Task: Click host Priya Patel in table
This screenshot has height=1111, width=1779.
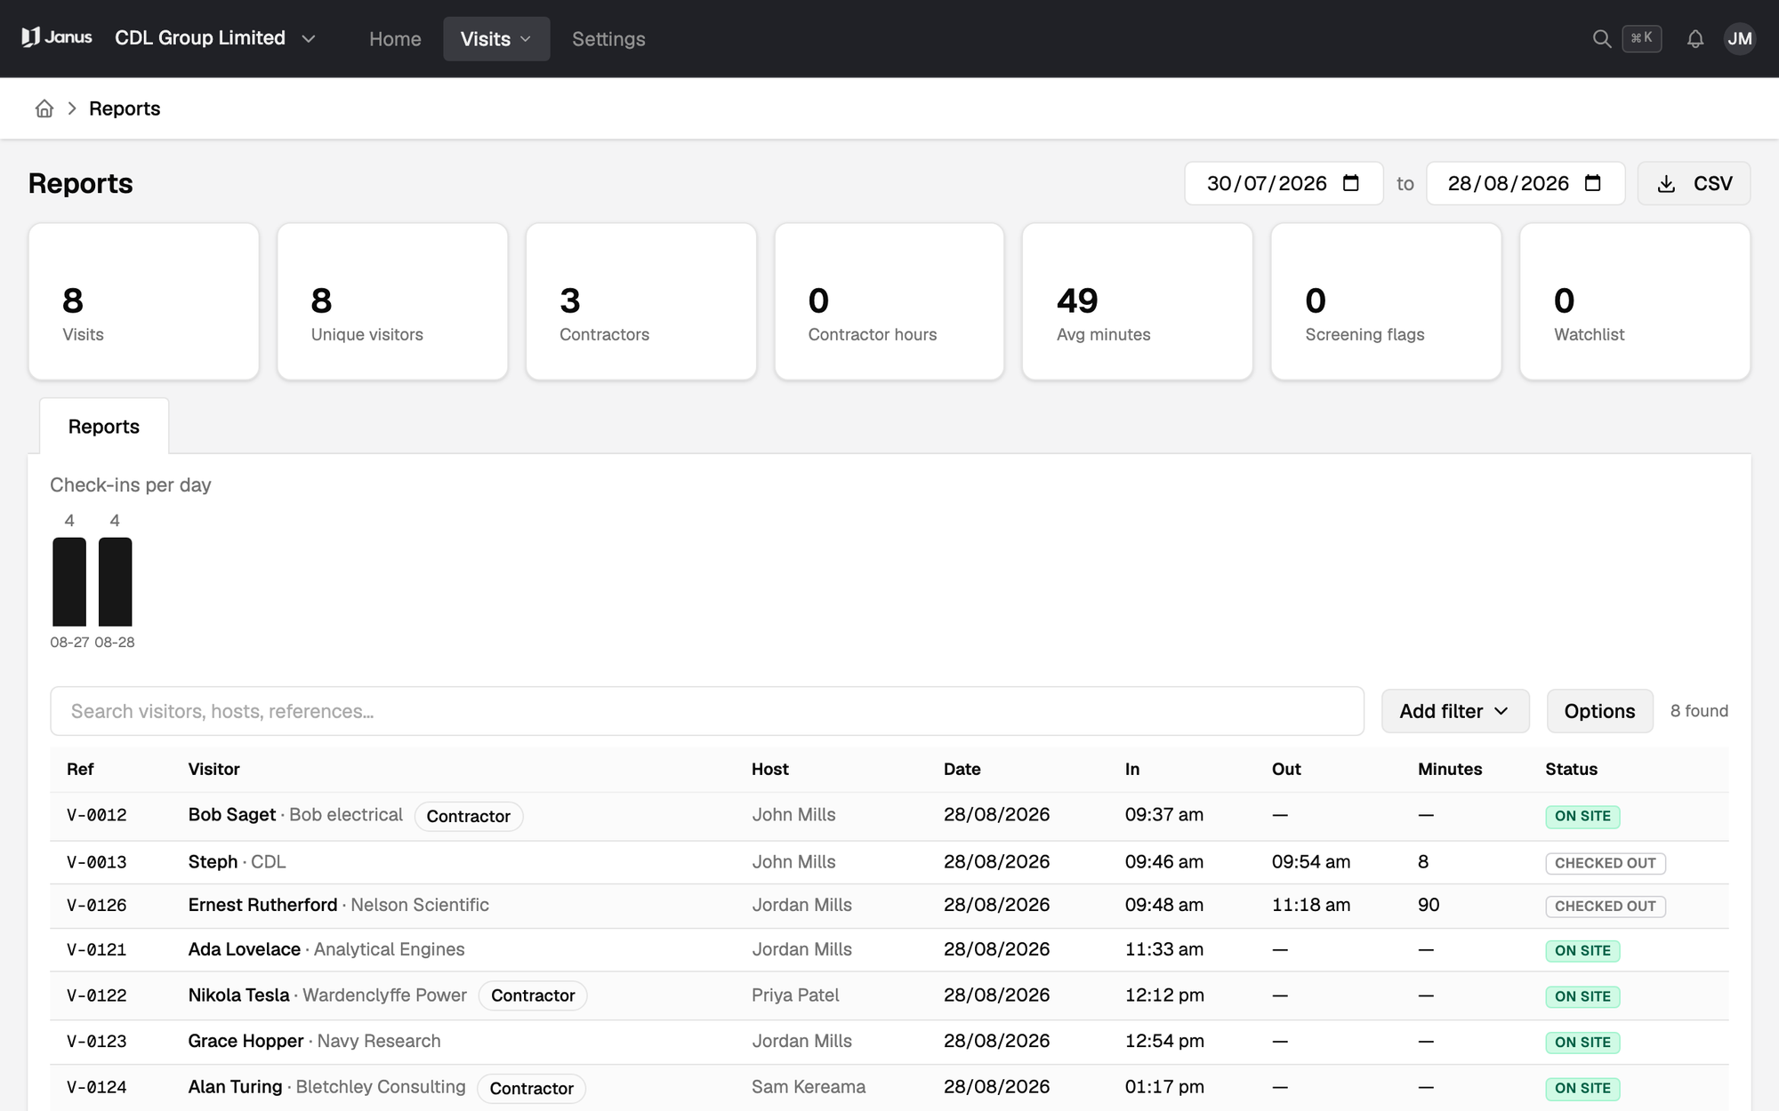Action: click(x=795, y=995)
